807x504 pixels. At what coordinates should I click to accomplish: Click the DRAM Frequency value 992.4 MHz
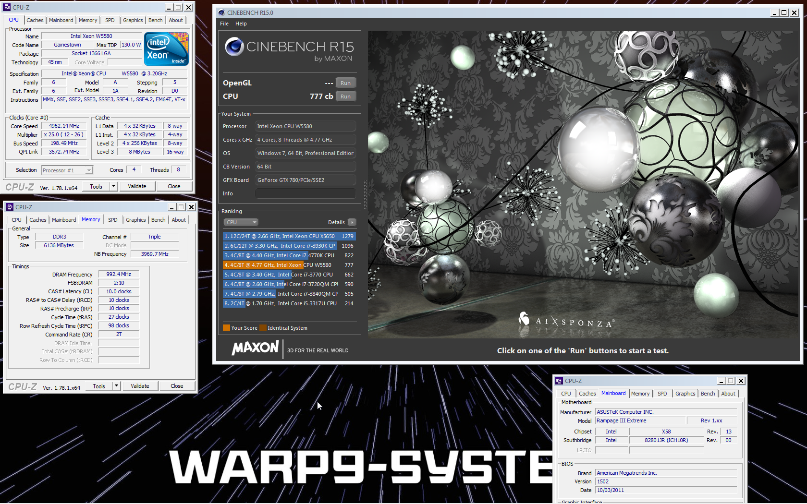click(119, 274)
